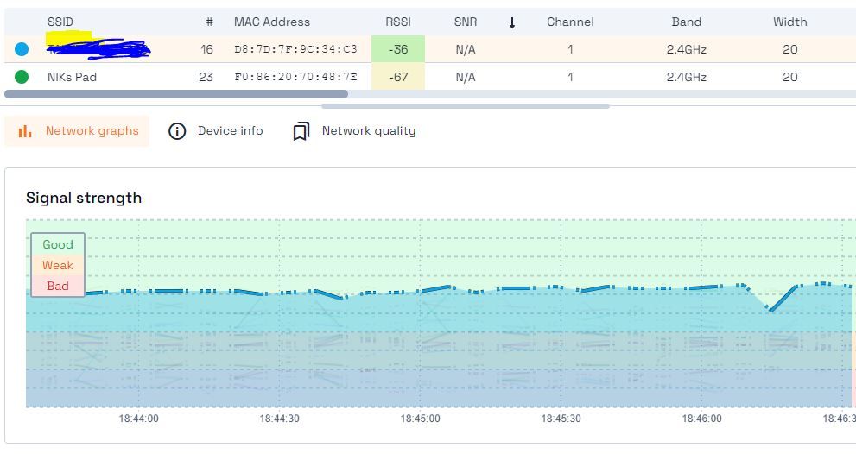The height and width of the screenshot is (454, 856).
Task: Sort by Band column header
Action: click(x=686, y=22)
